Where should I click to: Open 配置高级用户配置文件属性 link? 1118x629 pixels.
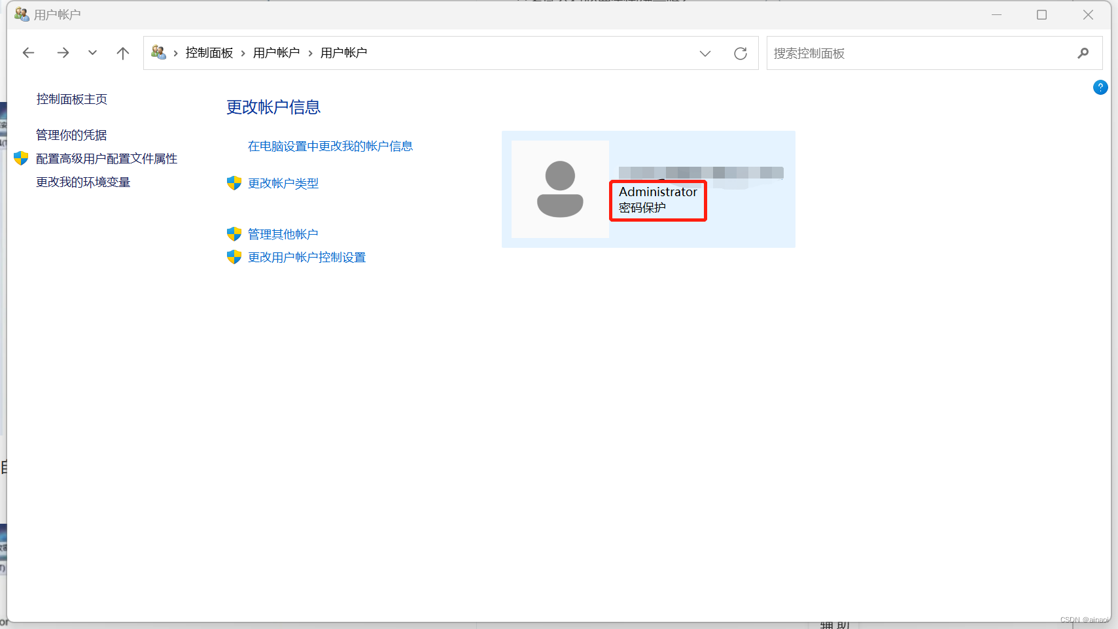pyautogui.click(x=107, y=158)
